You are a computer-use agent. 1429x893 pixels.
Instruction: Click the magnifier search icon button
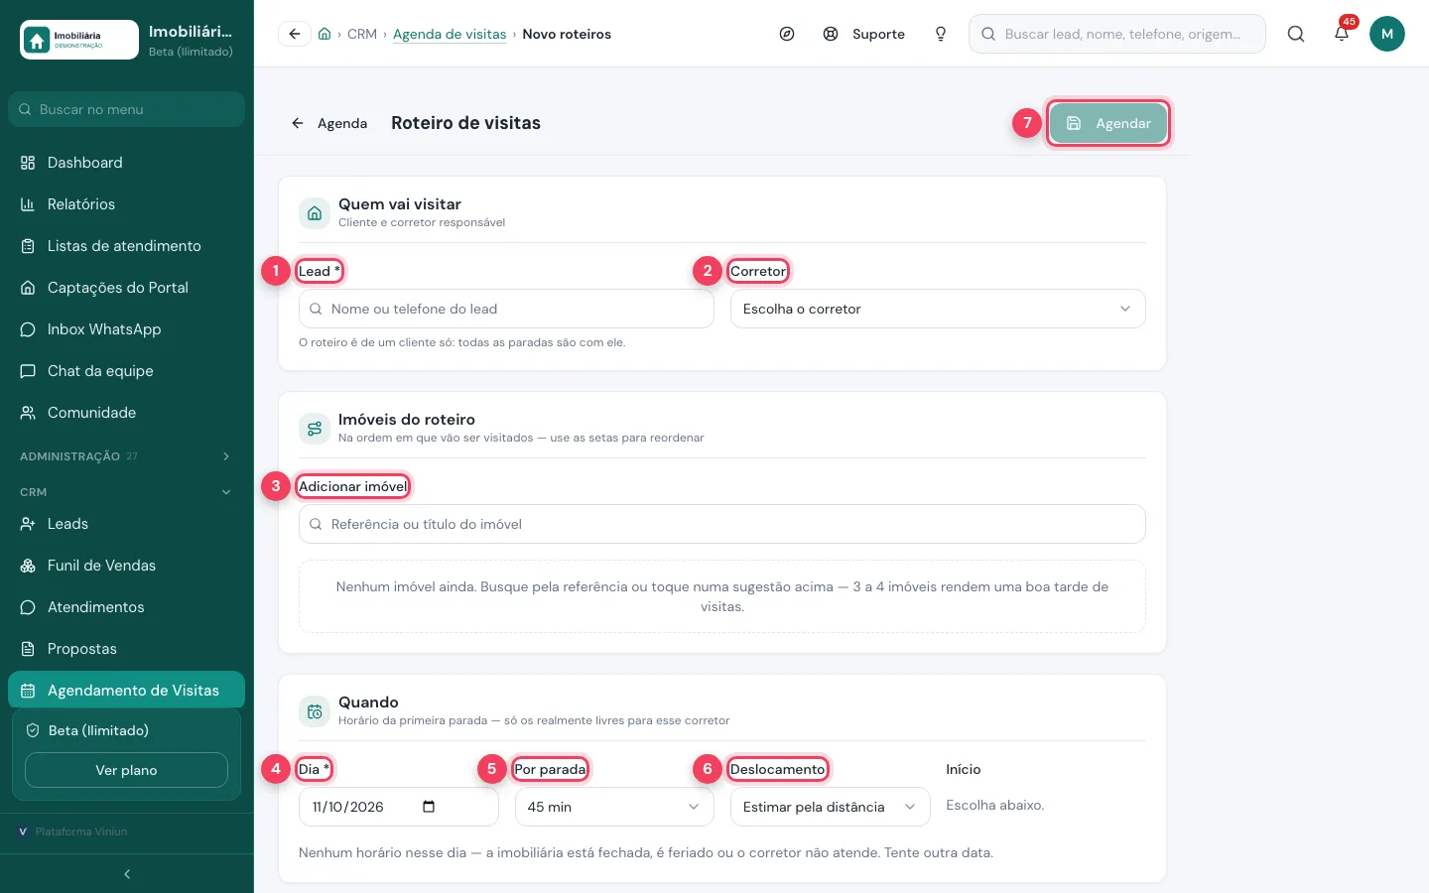tap(1296, 34)
